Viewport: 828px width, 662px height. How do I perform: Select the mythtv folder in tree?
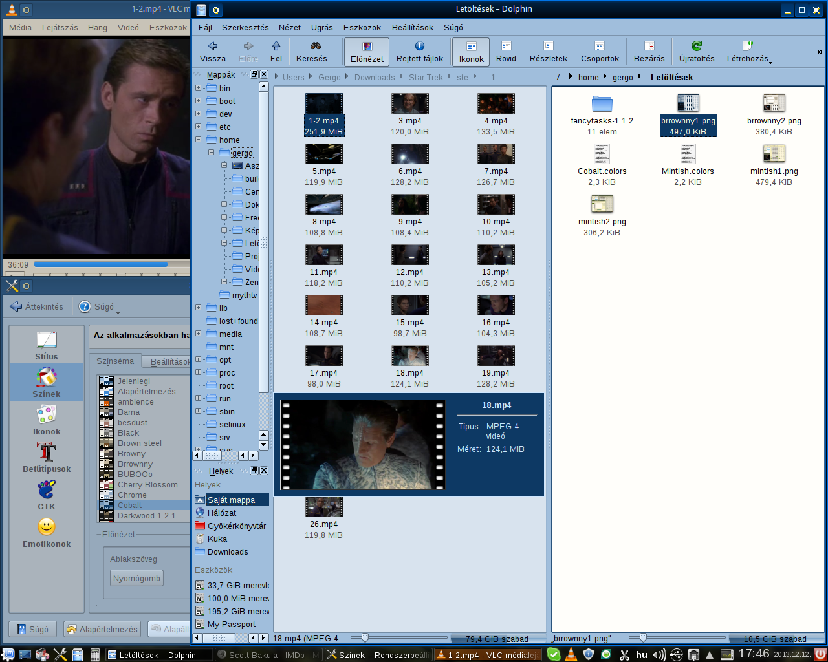pyautogui.click(x=238, y=295)
